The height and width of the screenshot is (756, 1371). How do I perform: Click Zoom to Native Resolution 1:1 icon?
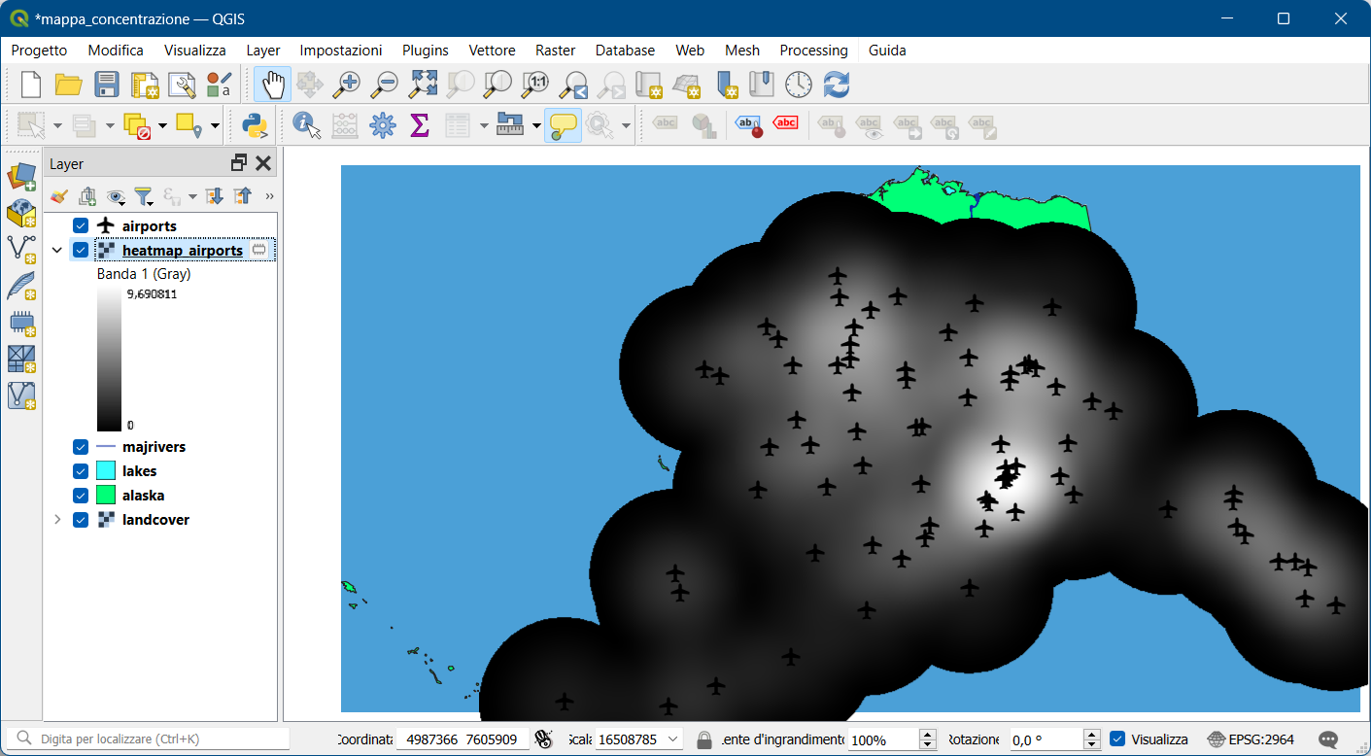coord(536,85)
